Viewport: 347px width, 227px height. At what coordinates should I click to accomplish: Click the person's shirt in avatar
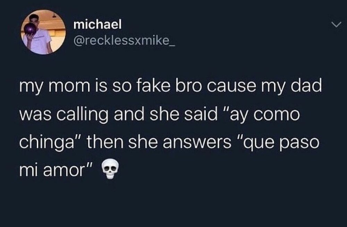click(40, 42)
